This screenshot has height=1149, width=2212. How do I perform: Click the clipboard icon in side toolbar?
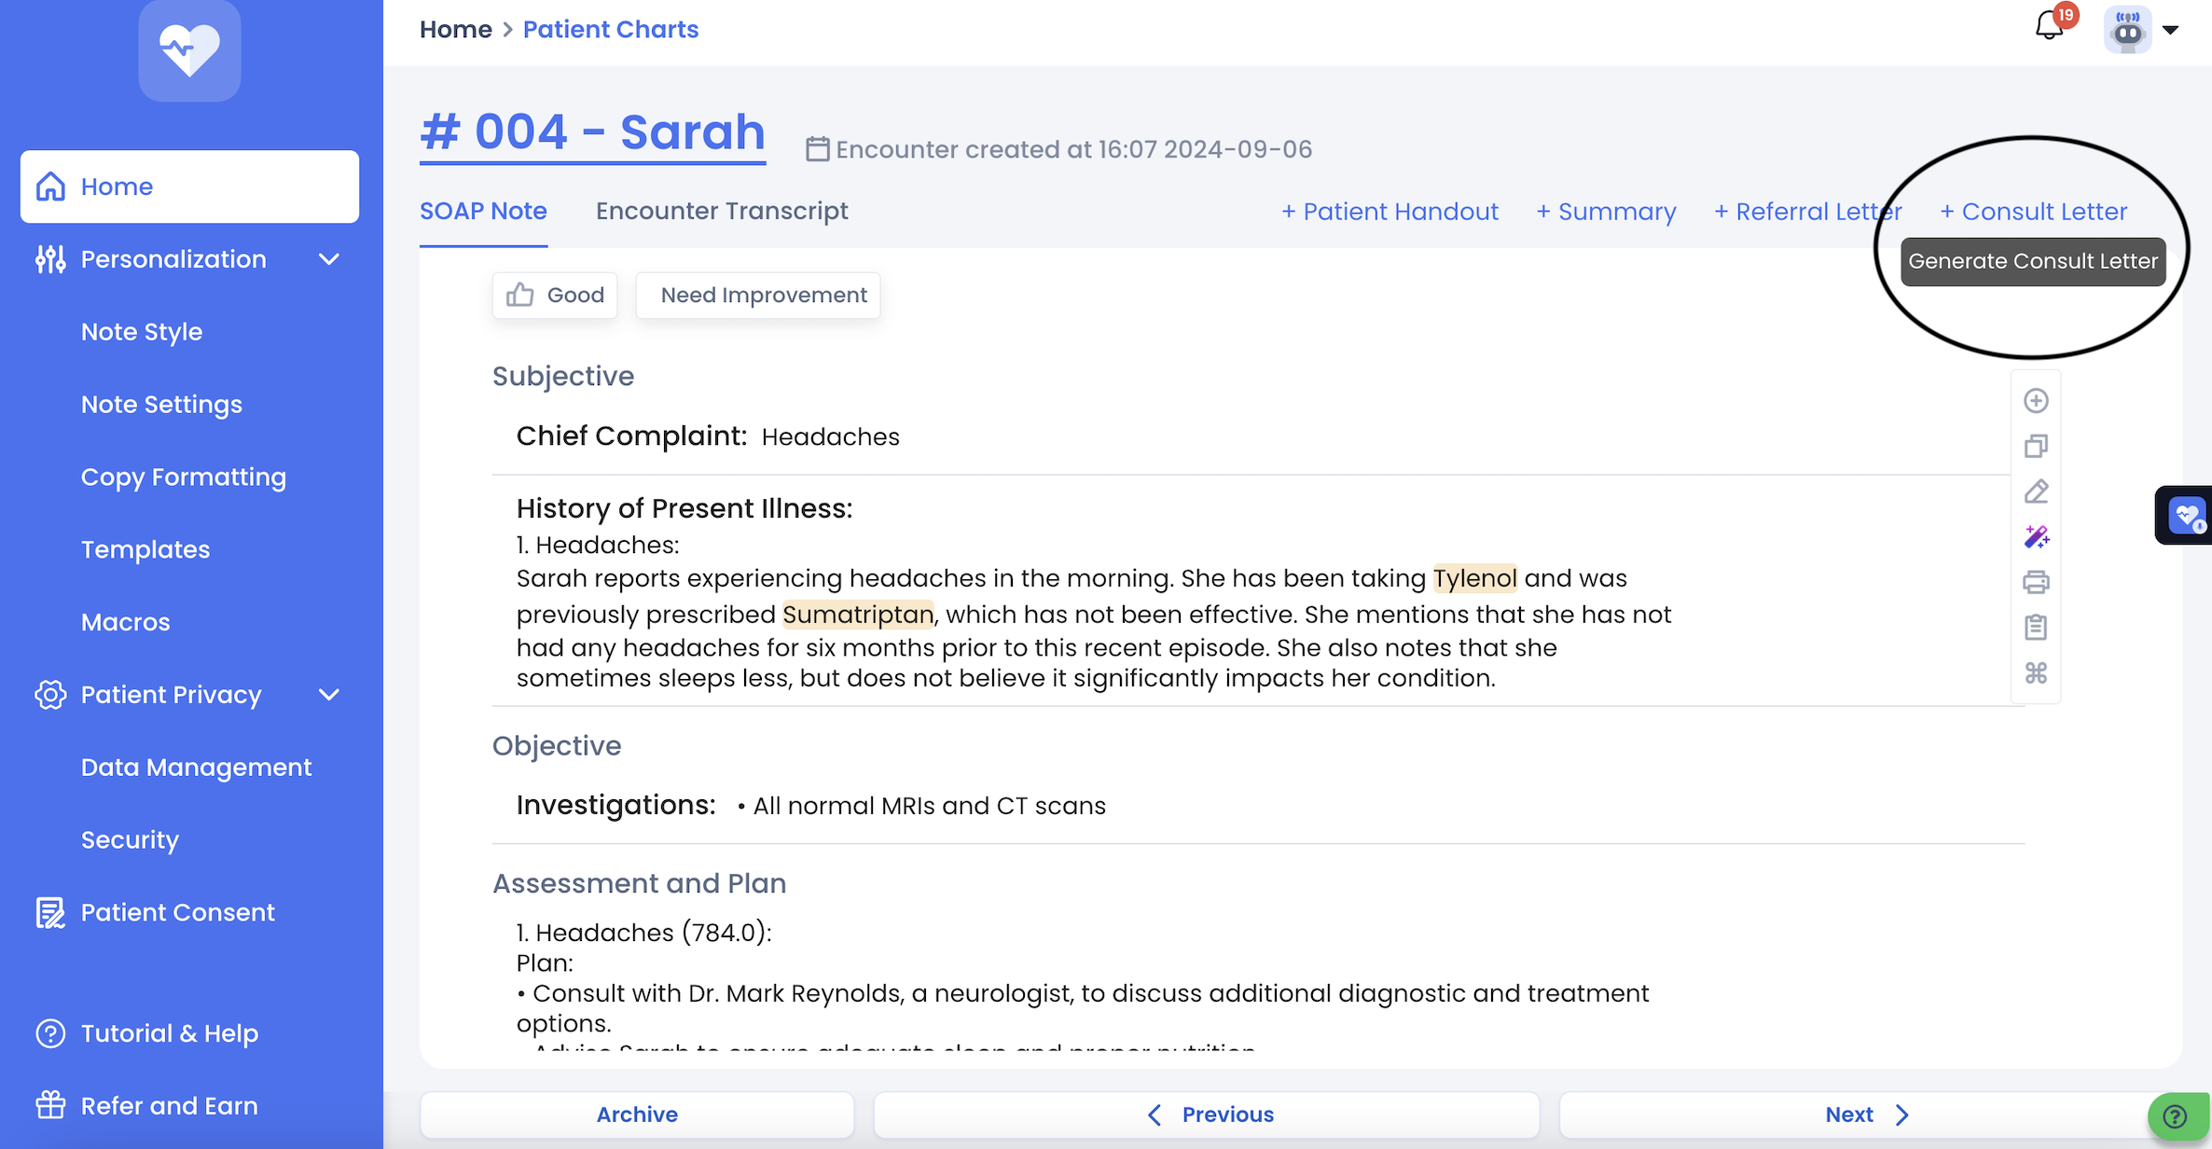2036,628
